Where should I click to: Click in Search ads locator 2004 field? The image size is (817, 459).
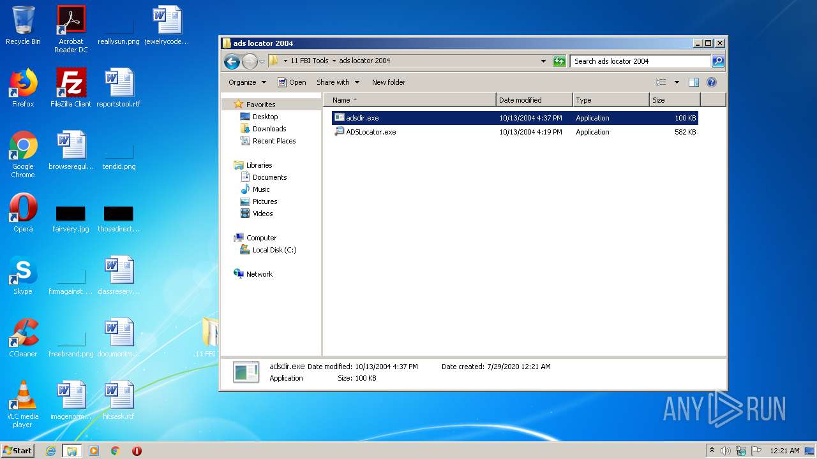click(640, 61)
